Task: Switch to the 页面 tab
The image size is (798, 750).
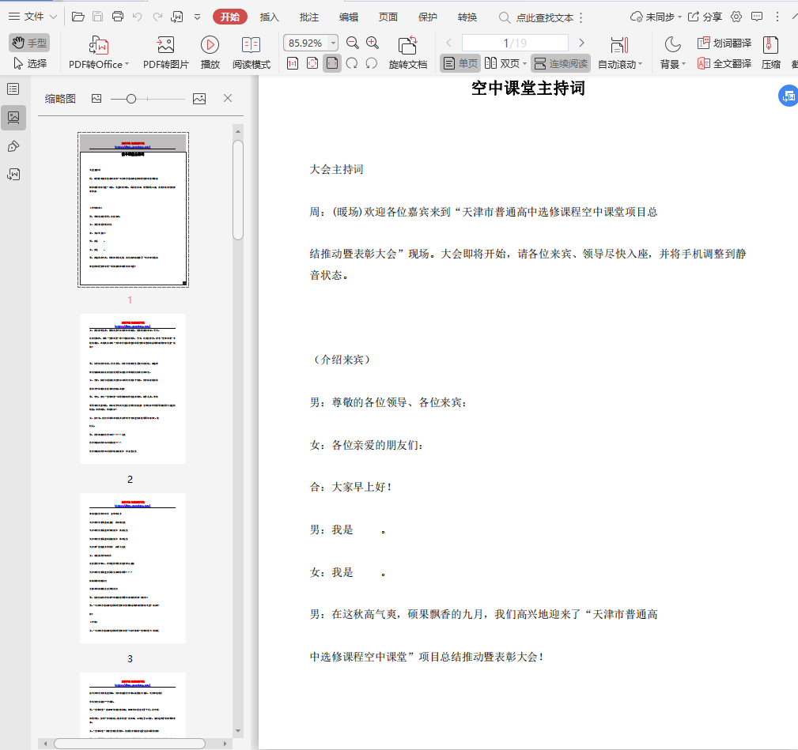Action: (x=388, y=17)
